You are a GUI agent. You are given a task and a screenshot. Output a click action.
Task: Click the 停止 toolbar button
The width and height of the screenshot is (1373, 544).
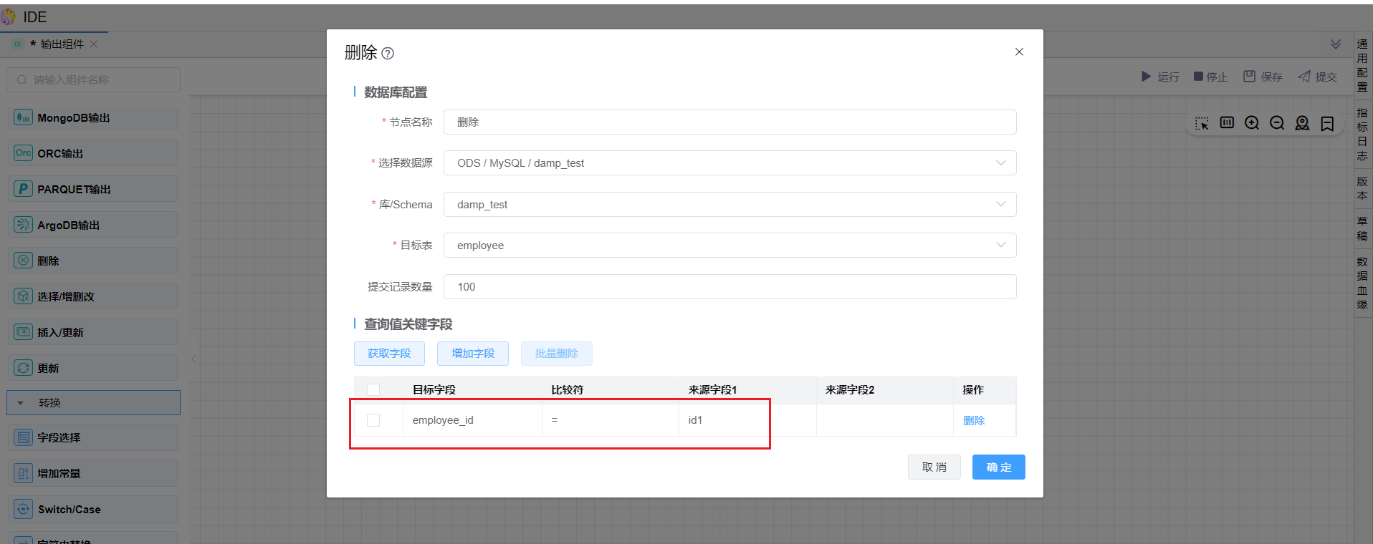point(1210,77)
